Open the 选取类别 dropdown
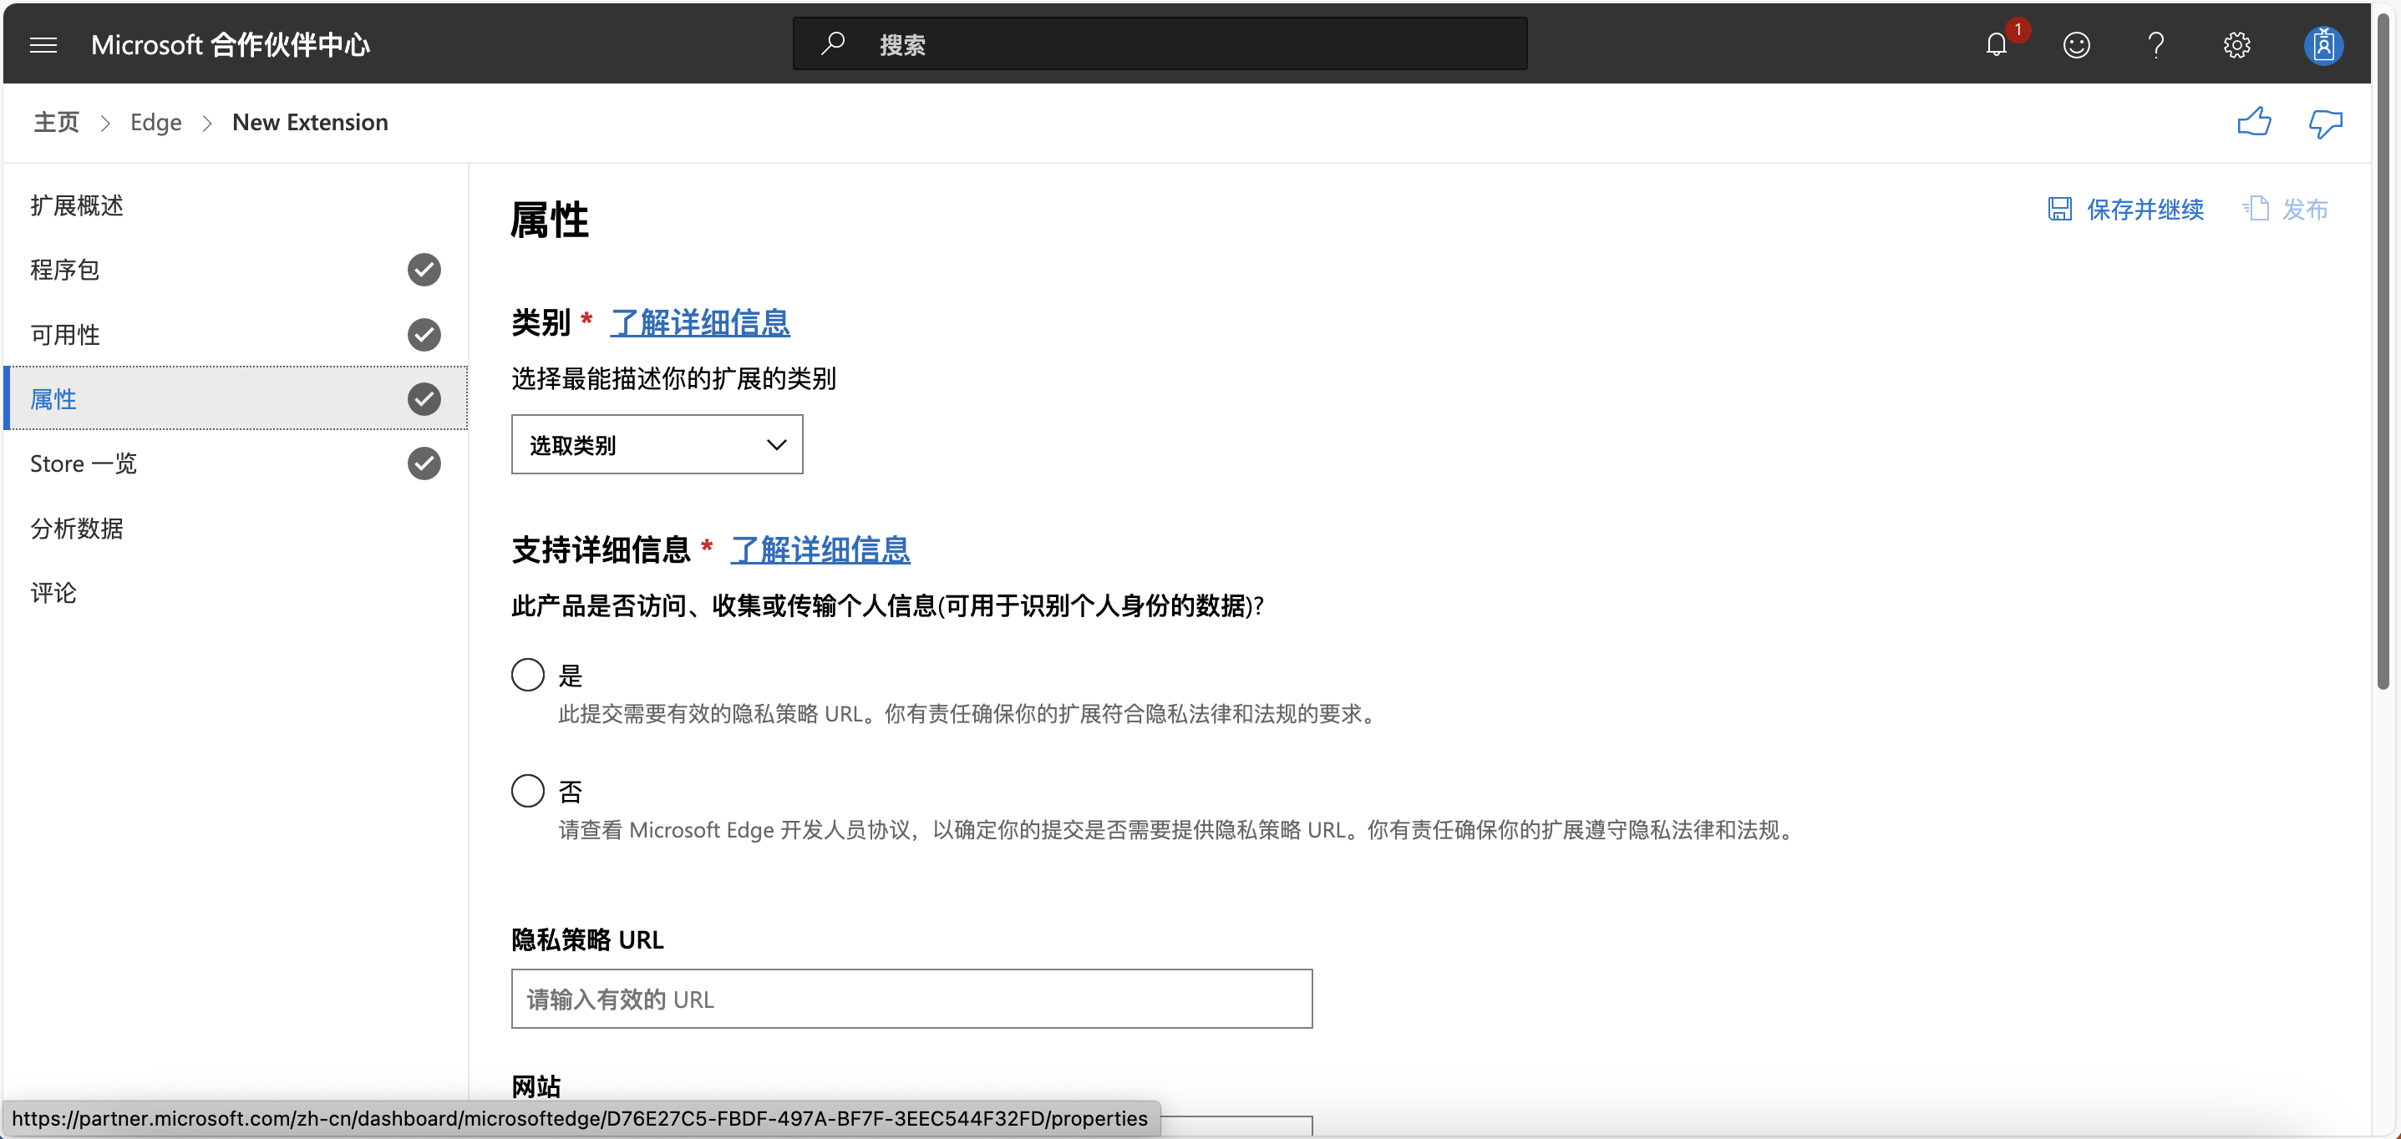The width and height of the screenshot is (2401, 1139). tap(656, 444)
